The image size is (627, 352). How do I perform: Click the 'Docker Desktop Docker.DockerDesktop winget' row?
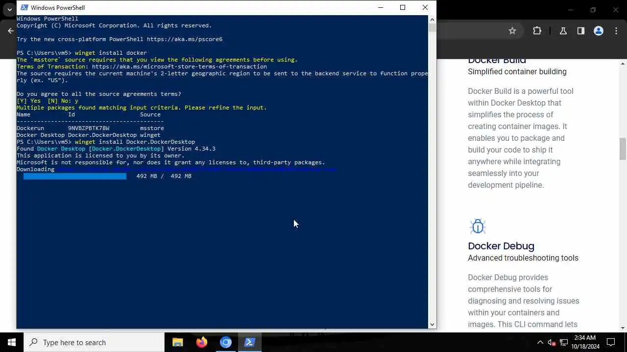click(88, 135)
